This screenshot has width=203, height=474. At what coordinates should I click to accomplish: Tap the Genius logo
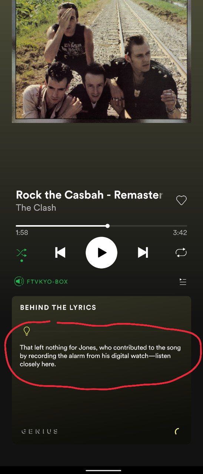pyautogui.click(x=40, y=431)
